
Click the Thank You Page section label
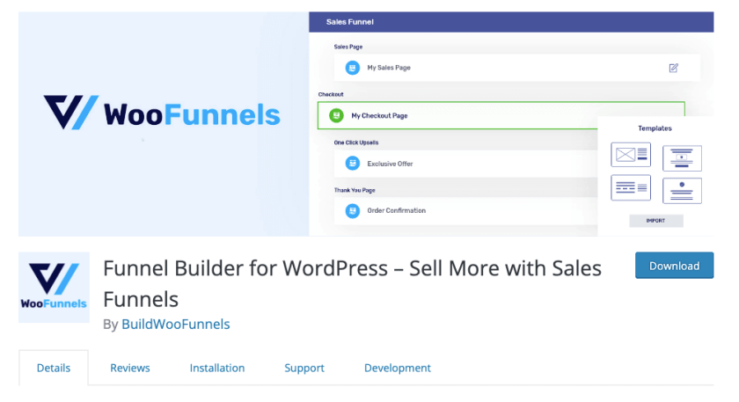(x=355, y=190)
